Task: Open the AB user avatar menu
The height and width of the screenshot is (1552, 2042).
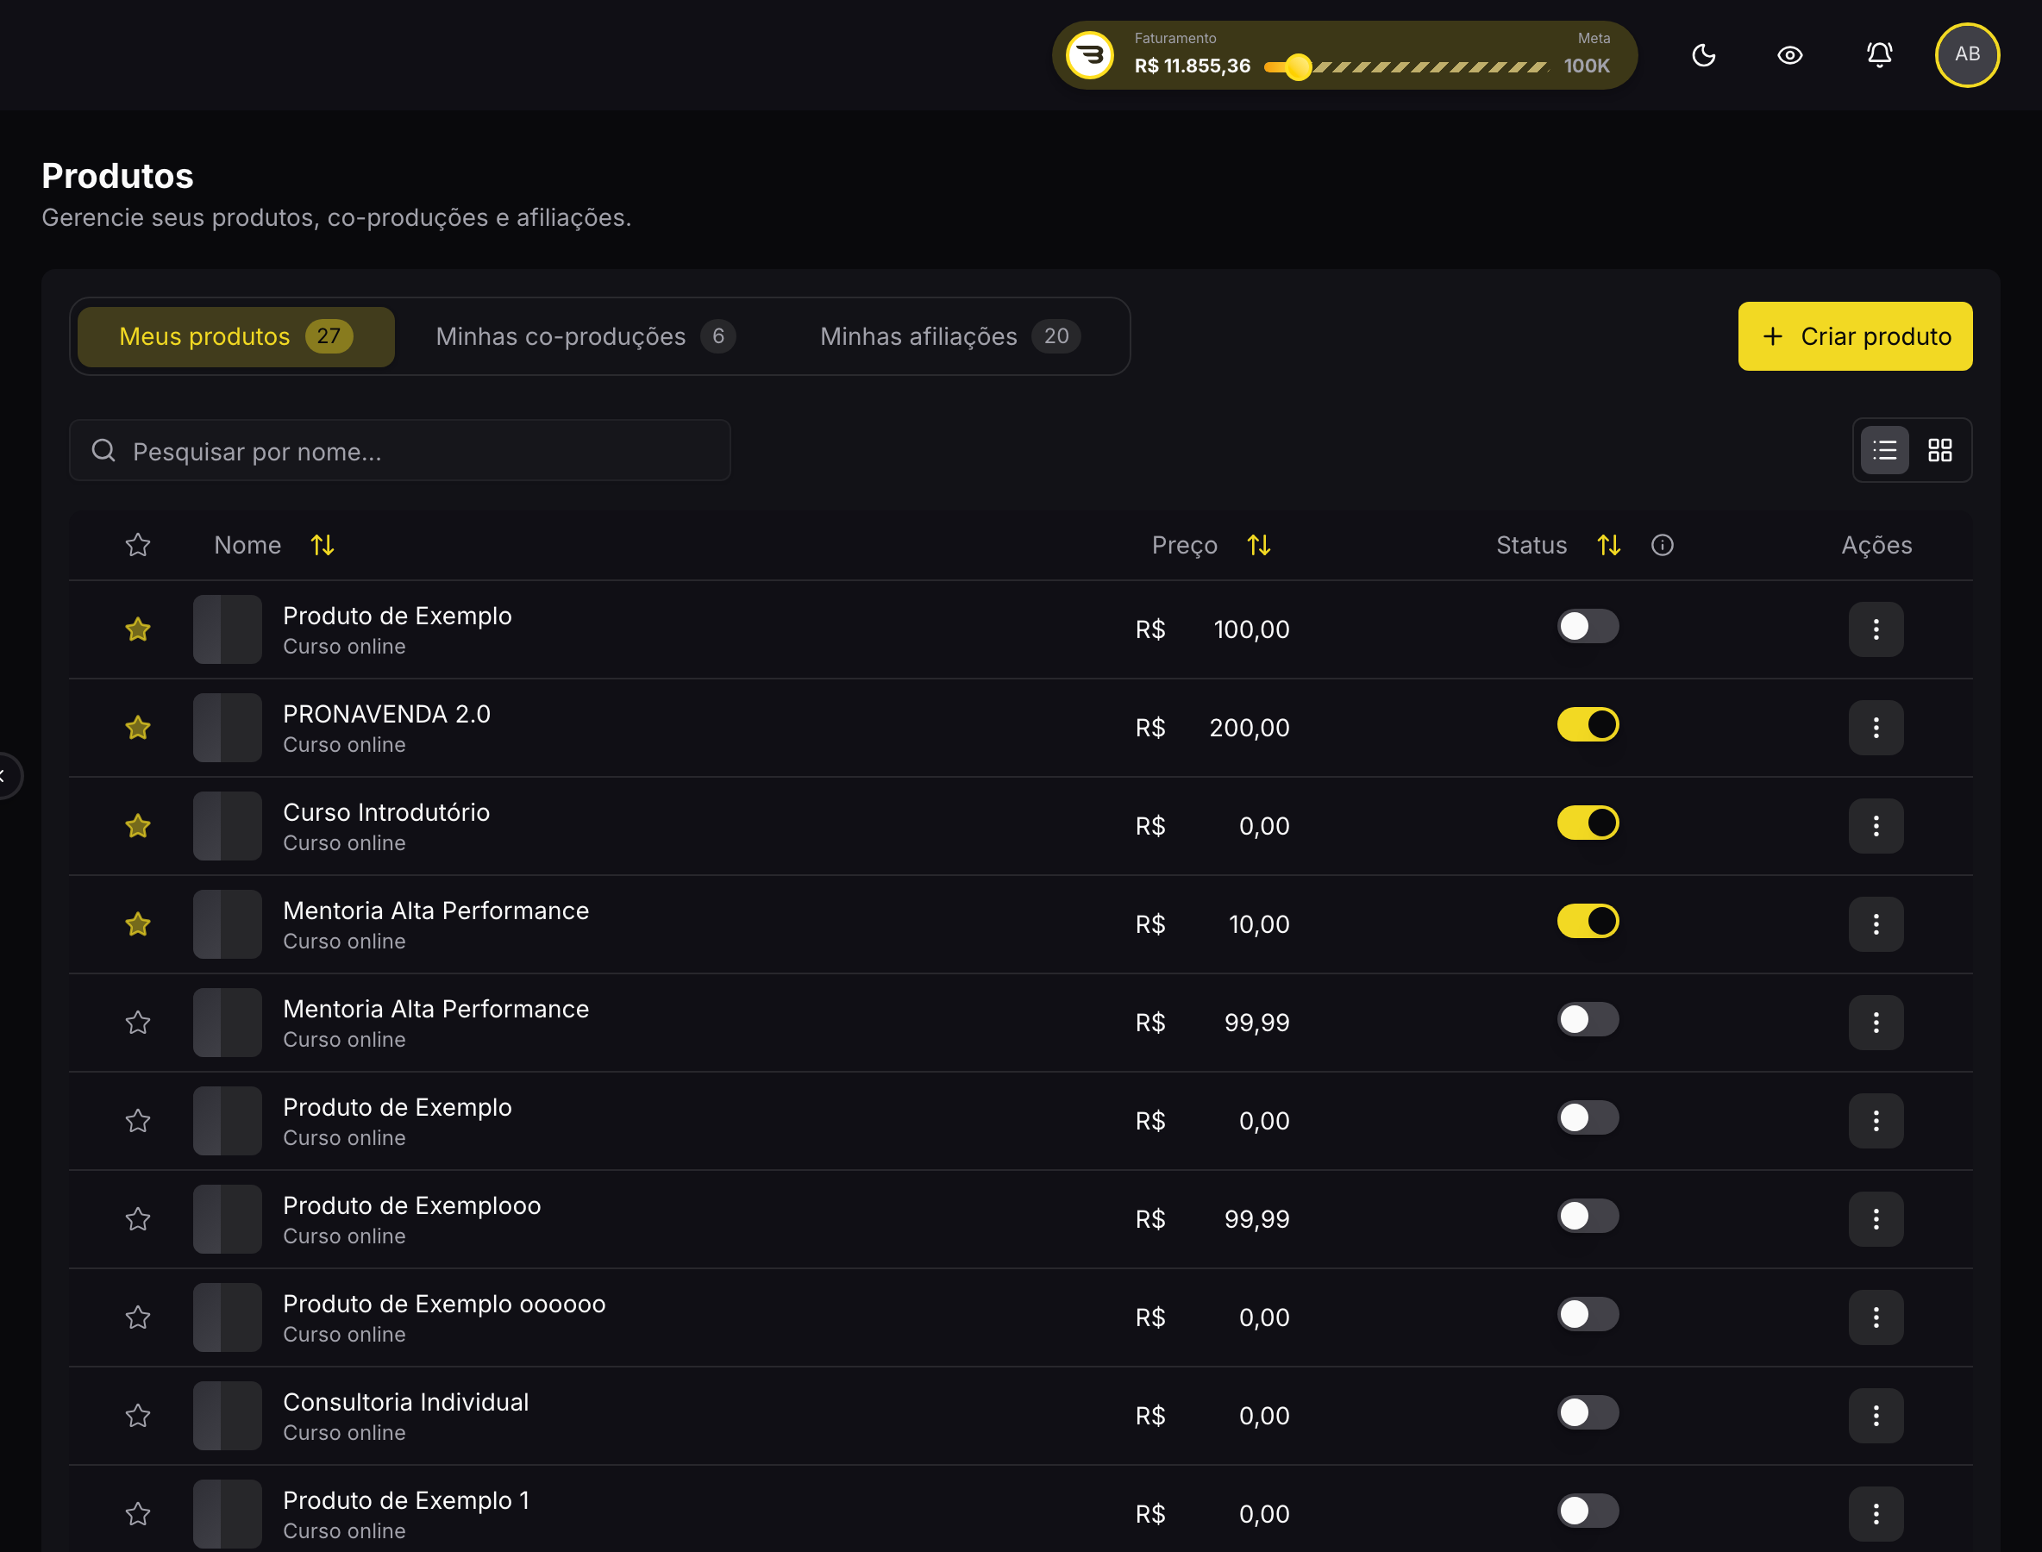Action: (1967, 54)
